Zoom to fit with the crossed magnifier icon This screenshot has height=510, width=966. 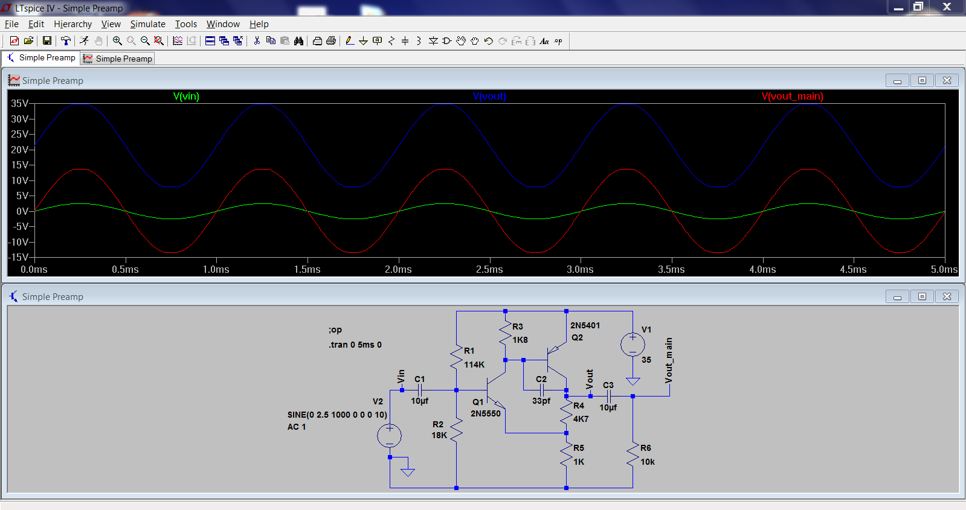click(159, 40)
